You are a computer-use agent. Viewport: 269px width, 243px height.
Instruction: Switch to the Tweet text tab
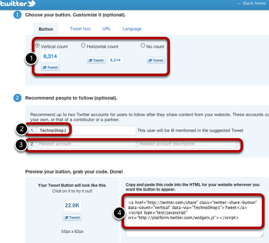click(80, 29)
